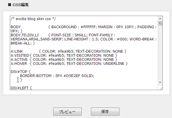The height and width of the screenshot is (118, 172).
Task: Click on the A:VISITED rule line
Action: (64, 55)
